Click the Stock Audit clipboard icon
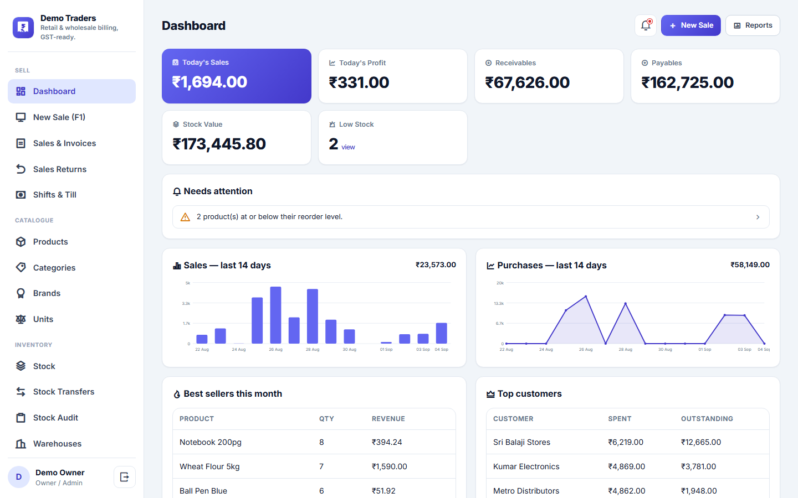Image resolution: width=798 pixels, height=498 pixels. point(21,418)
